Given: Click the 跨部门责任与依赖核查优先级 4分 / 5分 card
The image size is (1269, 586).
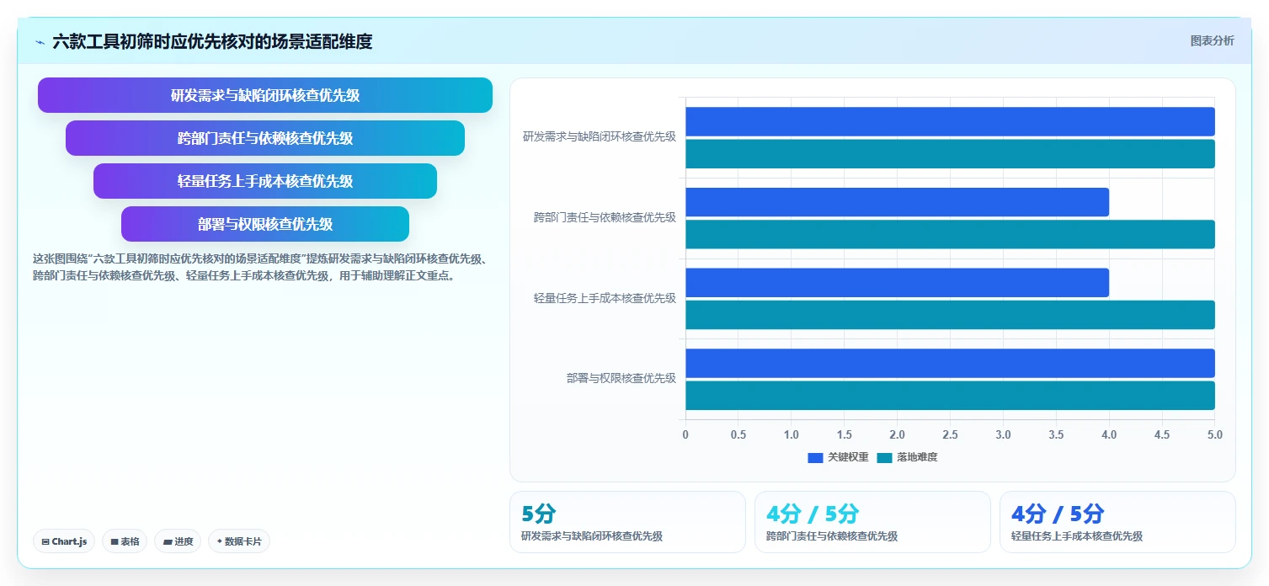Looking at the screenshot, I should click(872, 522).
